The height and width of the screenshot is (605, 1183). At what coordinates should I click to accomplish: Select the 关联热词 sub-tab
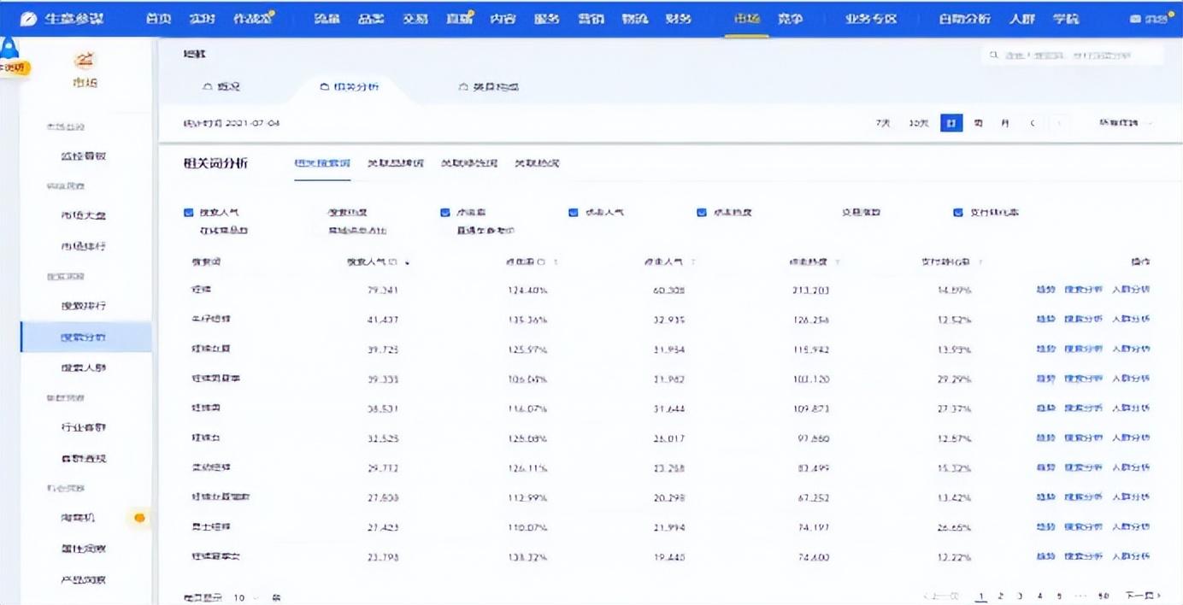(537, 163)
